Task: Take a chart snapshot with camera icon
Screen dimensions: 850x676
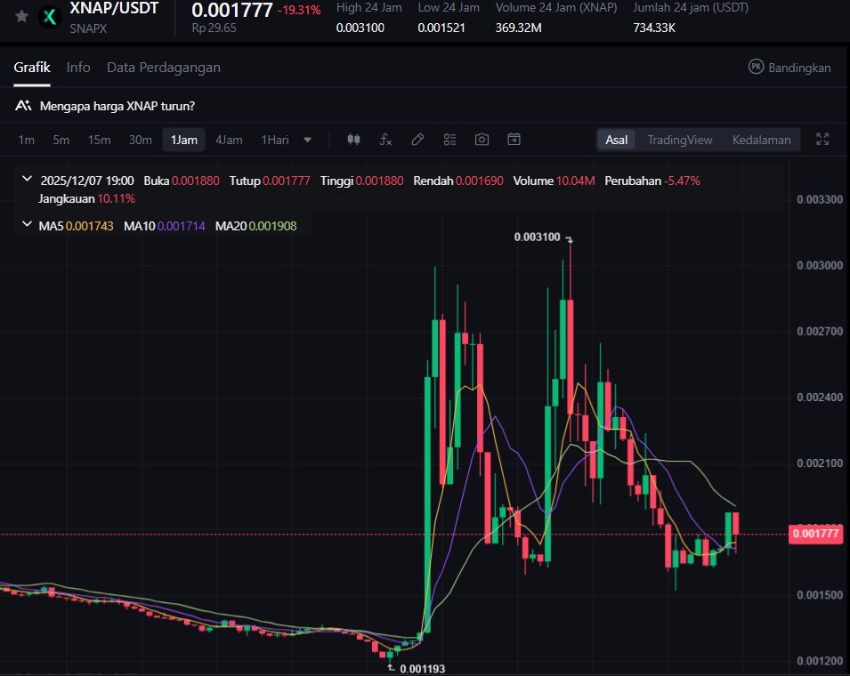Action: coord(482,140)
